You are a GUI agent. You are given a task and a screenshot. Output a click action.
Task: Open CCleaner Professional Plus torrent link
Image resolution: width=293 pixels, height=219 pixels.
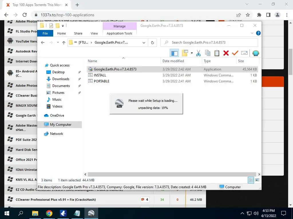[x=56, y=200]
